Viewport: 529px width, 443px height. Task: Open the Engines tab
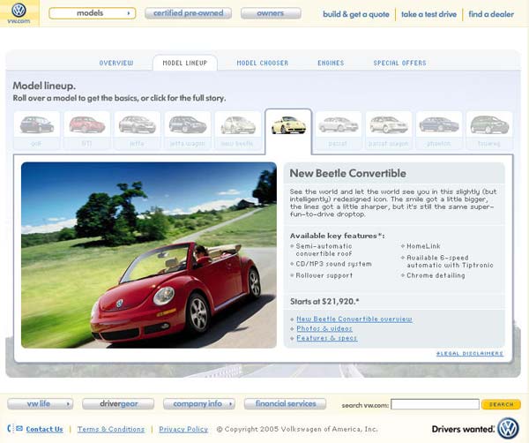click(331, 64)
